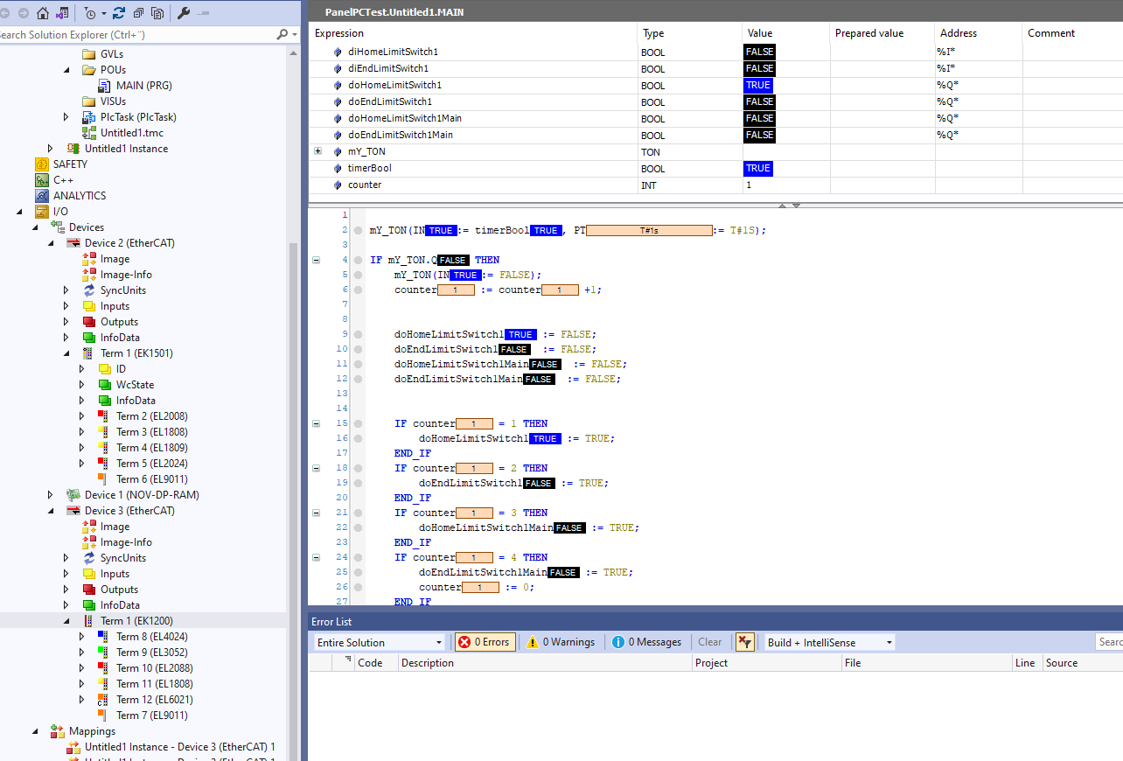Expand the mY_TON variable row

317,150
